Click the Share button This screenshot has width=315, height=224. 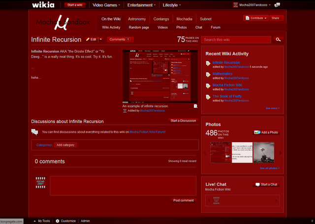[276, 18]
